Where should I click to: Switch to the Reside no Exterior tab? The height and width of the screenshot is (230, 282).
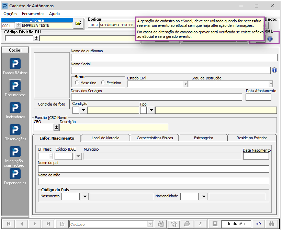(252, 138)
